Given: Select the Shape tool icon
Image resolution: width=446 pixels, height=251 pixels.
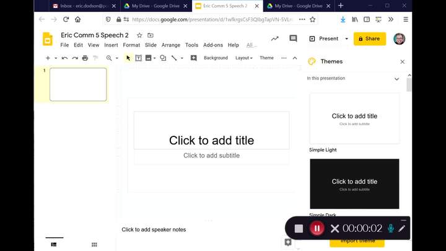Looking at the screenshot, I should pyautogui.click(x=162, y=58).
